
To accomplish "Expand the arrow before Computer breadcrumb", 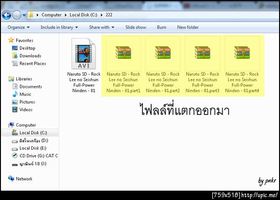I will pos(37,15).
